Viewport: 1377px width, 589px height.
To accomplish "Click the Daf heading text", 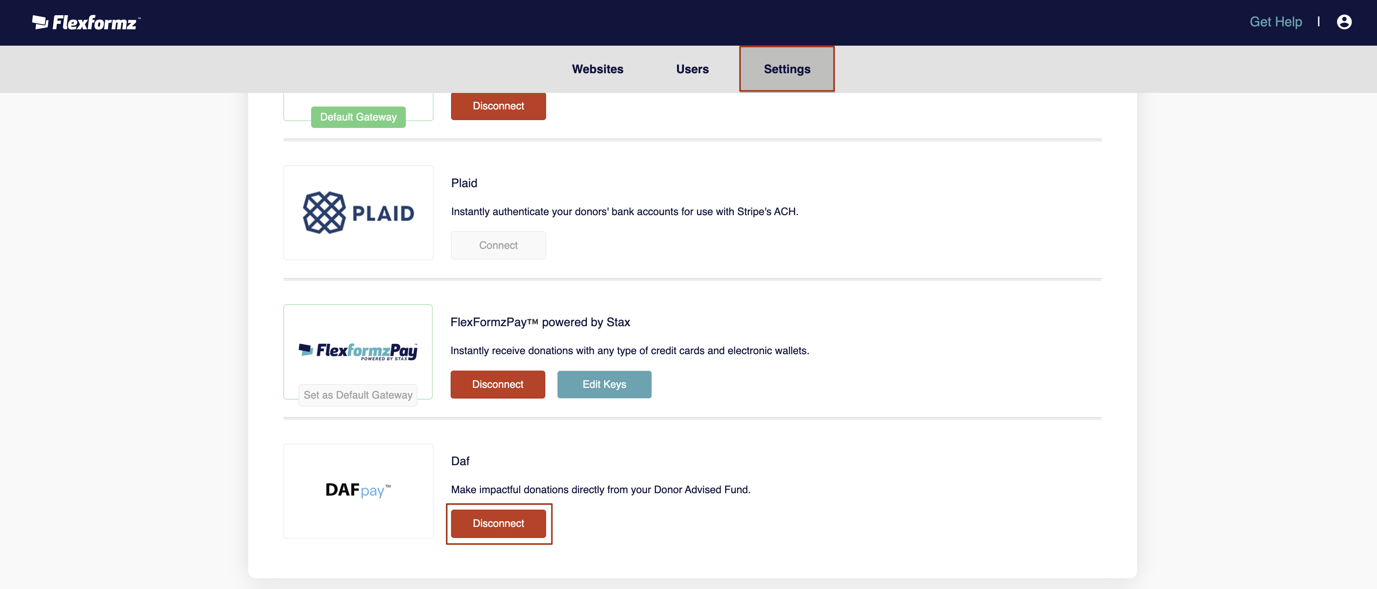I will tap(460, 461).
